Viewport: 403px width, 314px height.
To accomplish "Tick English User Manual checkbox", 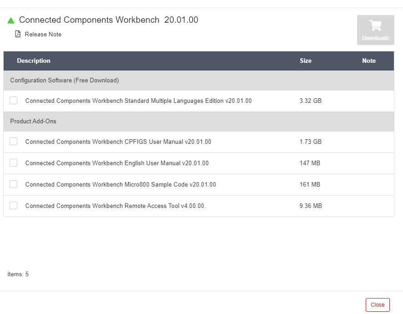I will click(13, 162).
